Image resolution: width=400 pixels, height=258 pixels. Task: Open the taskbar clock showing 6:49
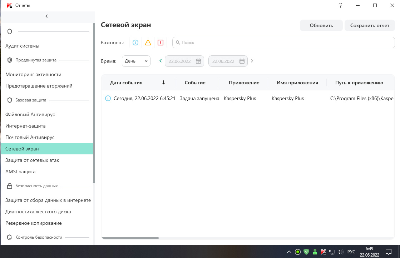pyautogui.click(x=369, y=252)
